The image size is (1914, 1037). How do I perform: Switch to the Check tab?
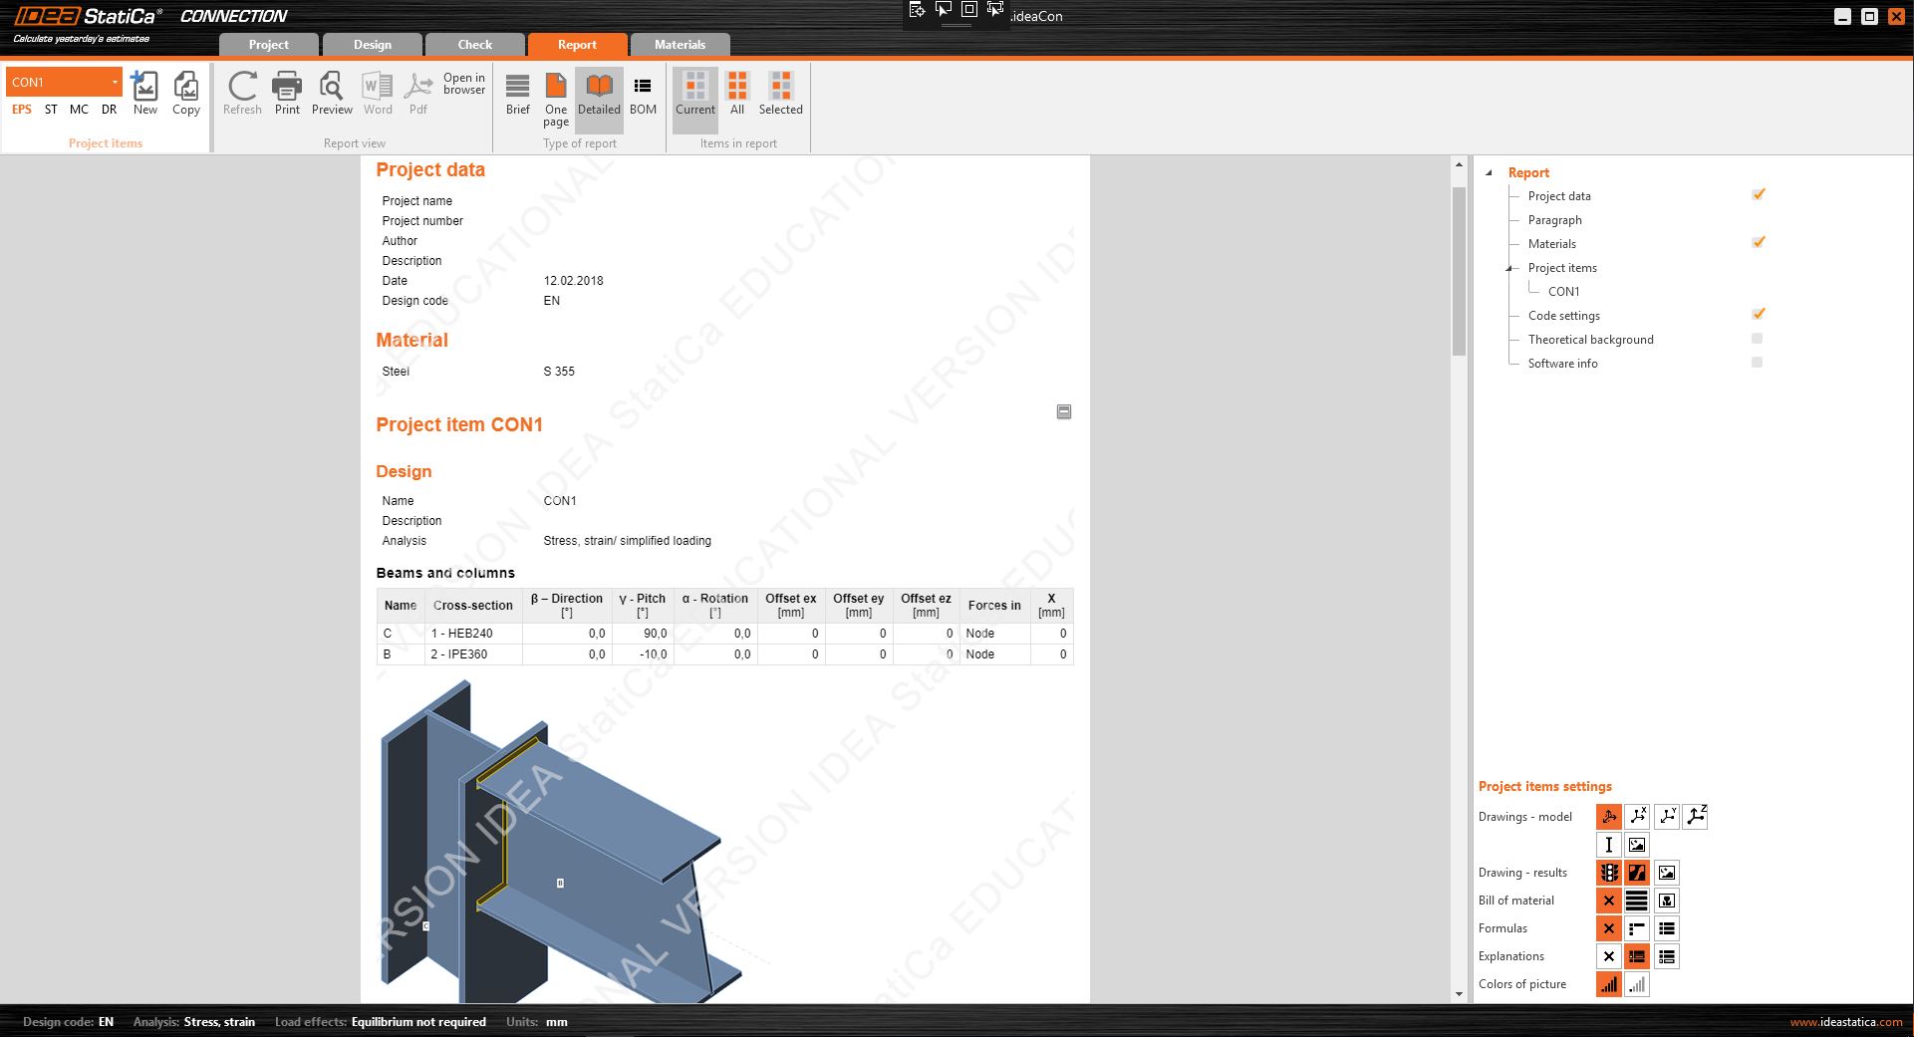tap(474, 45)
